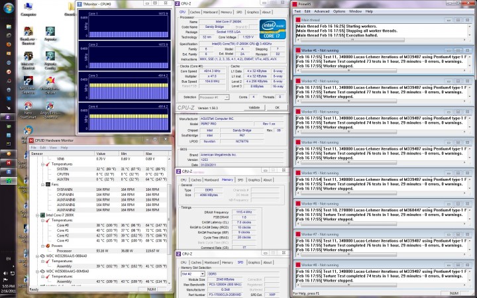477x298 pixels.
Task: Launch Nero StartSmart desktop shortcut
Action: click(x=28, y=109)
